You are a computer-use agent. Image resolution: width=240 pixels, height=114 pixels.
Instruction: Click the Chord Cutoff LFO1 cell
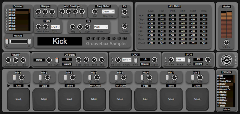coord(193,43)
